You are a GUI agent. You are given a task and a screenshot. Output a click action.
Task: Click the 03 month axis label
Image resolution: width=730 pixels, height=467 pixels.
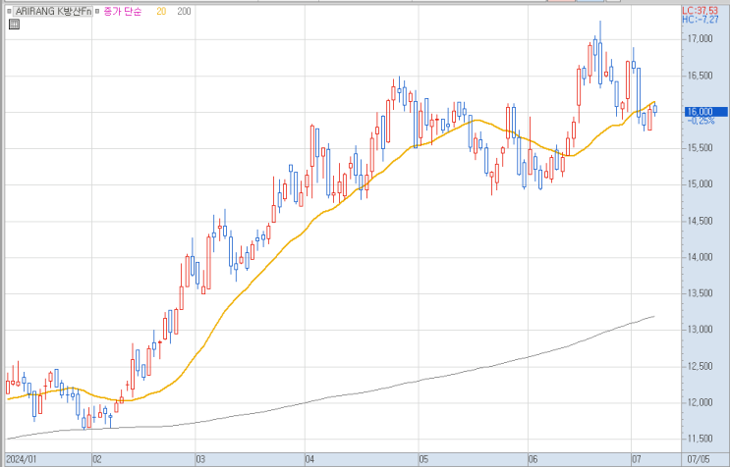pyautogui.click(x=200, y=459)
